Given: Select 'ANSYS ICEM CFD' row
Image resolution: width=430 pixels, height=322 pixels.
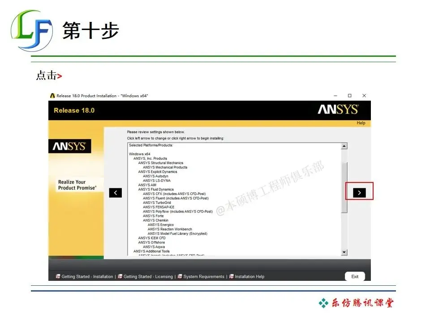Looking at the screenshot, I should 152,238.
